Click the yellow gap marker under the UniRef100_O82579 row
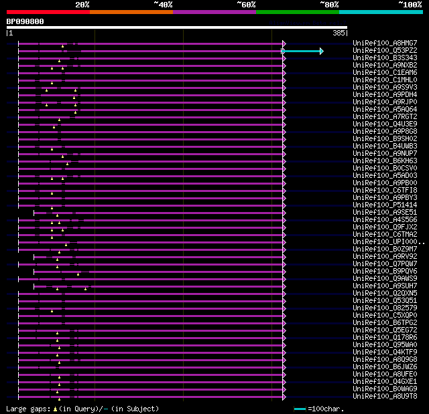Viewport: 429px width, 414px height. point(52,311)
